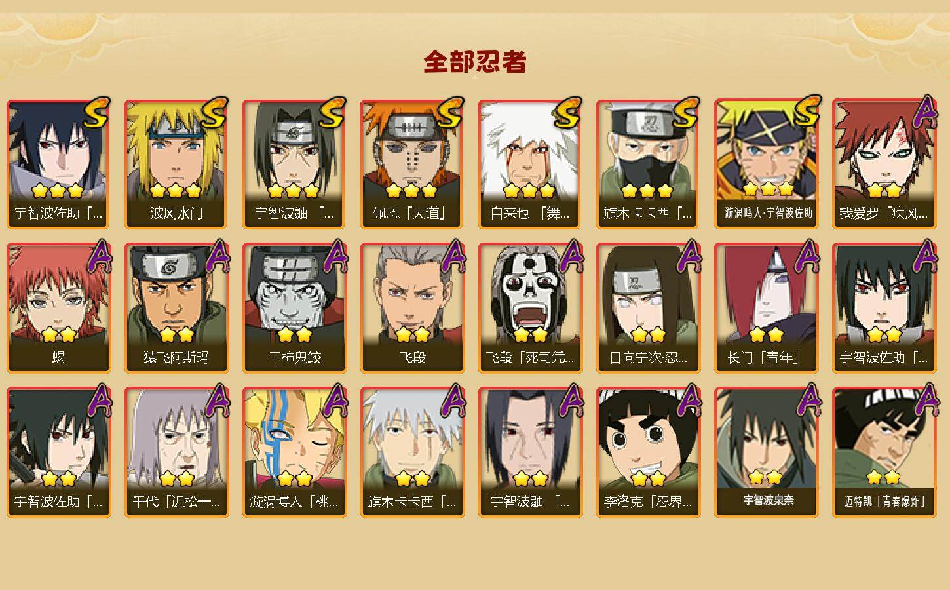Viewport: 950px width, 590px height.
Task: Choose the 漩涡博人 character card
Action: [x=294, y=452]
